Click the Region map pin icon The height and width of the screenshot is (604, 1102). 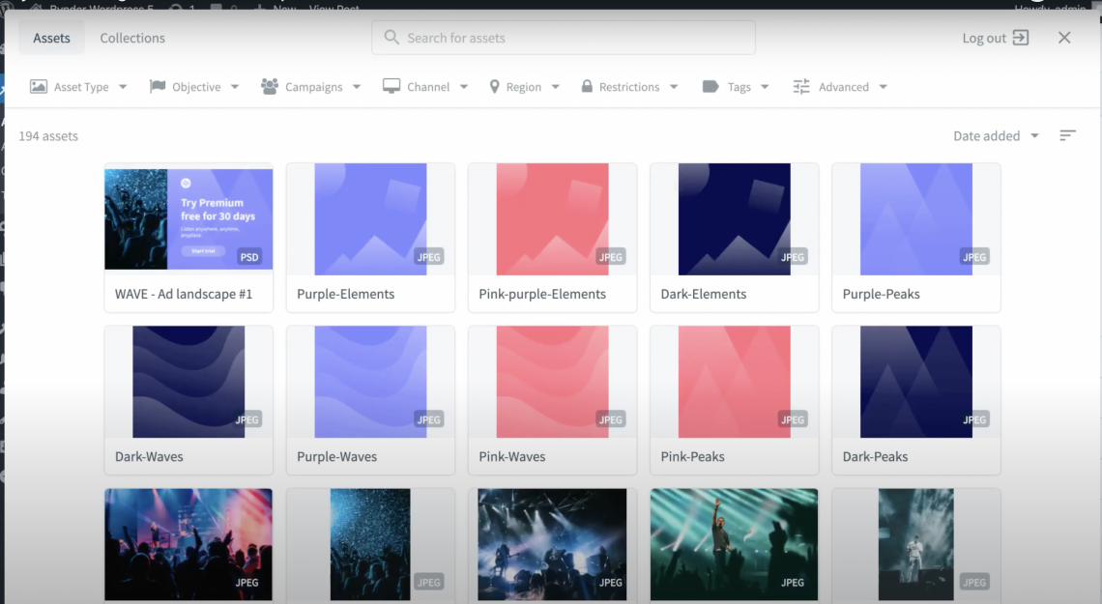(x=495, y=86)
